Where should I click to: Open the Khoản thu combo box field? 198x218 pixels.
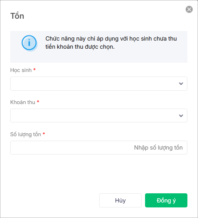point(99,116)
